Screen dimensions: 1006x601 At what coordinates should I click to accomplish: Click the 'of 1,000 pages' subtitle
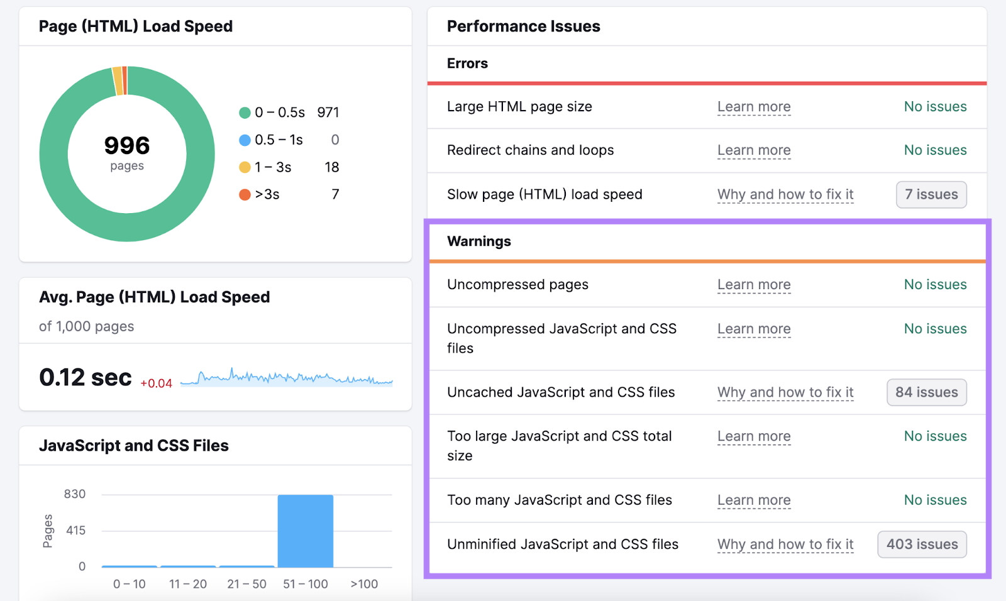pos(86,326)
